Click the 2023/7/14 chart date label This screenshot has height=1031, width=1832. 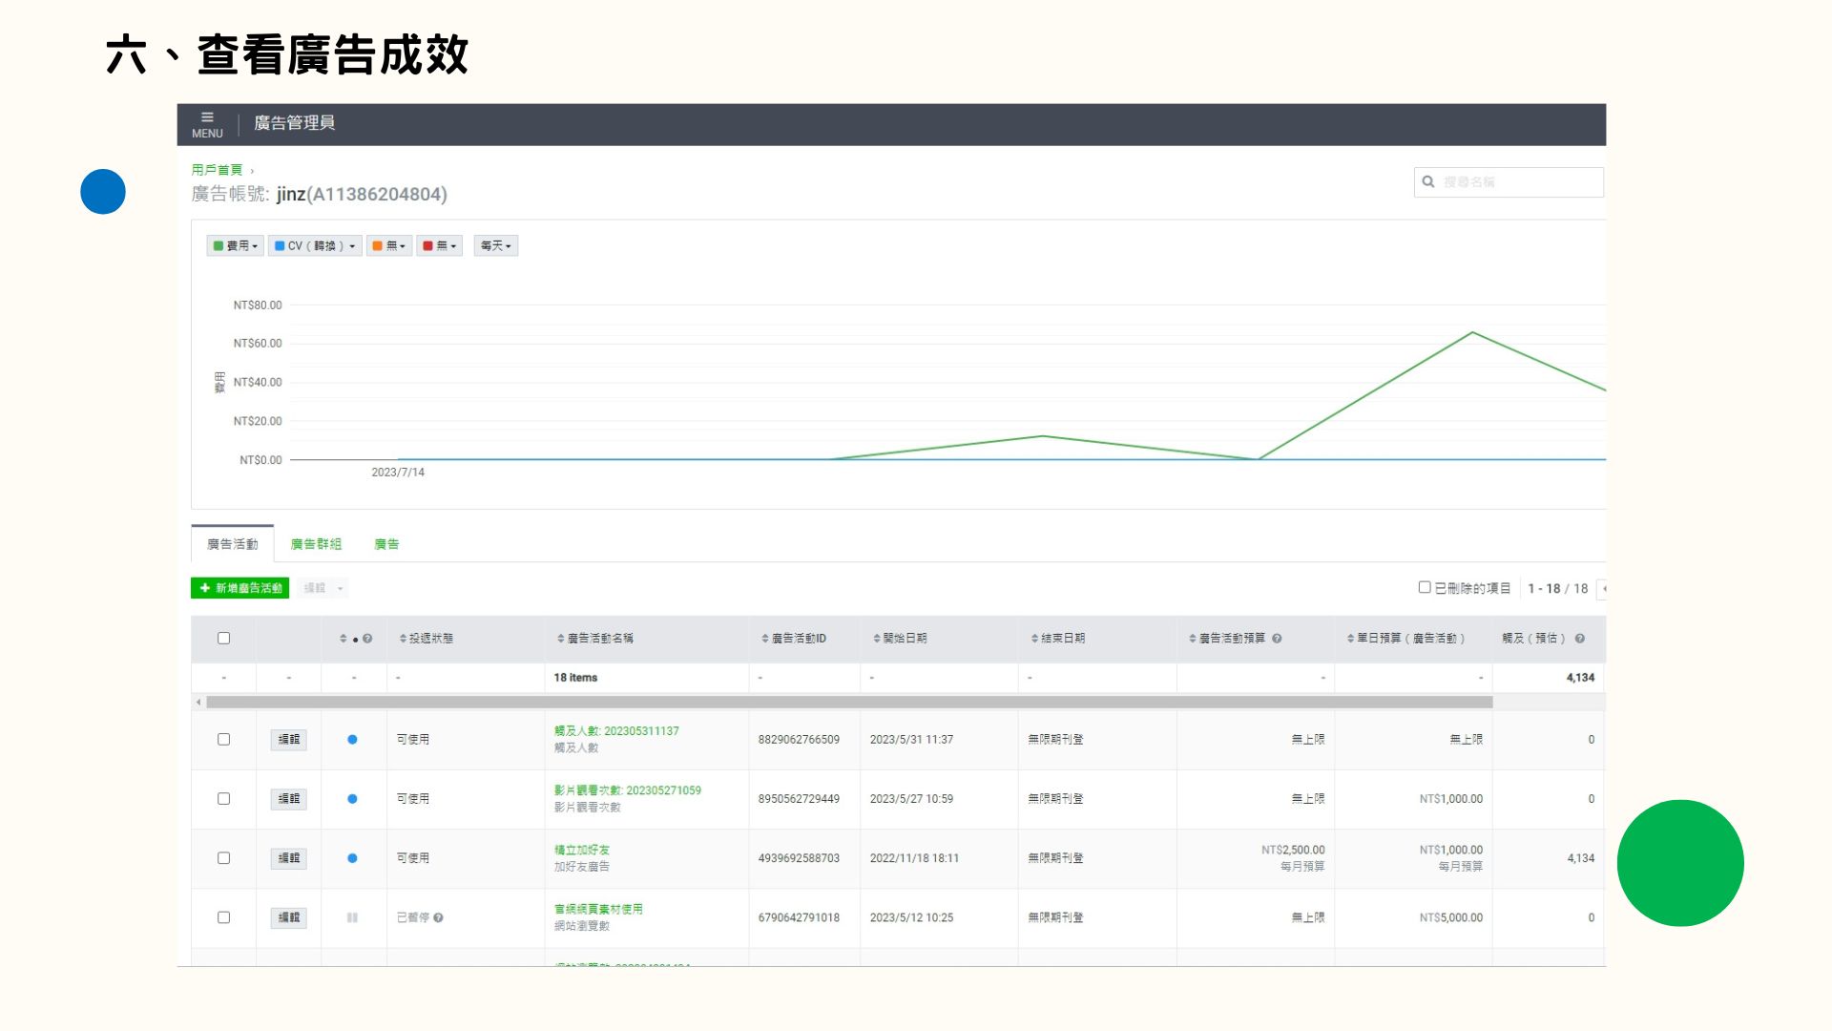398,473
